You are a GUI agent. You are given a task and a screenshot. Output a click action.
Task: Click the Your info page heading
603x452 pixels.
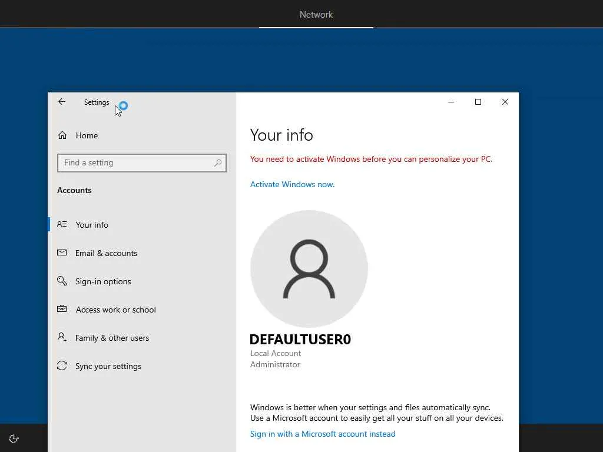click(x=281, y=135)
